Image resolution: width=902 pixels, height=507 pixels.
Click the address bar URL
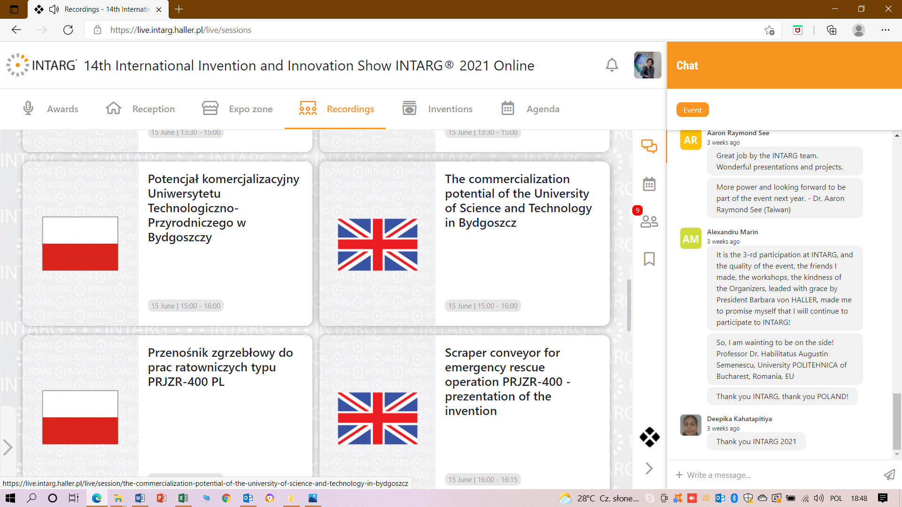click(x=180, y=30)
